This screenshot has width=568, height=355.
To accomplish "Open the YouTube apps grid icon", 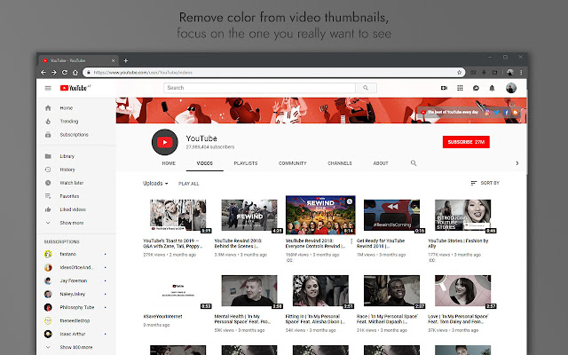I will (x=460, y=88).
